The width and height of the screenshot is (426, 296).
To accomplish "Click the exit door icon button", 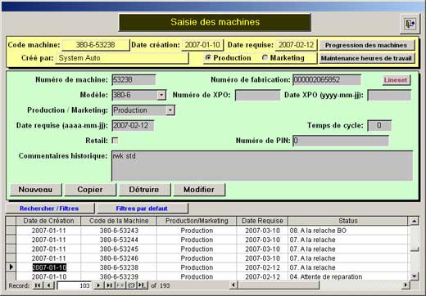I will coord(410,24).
